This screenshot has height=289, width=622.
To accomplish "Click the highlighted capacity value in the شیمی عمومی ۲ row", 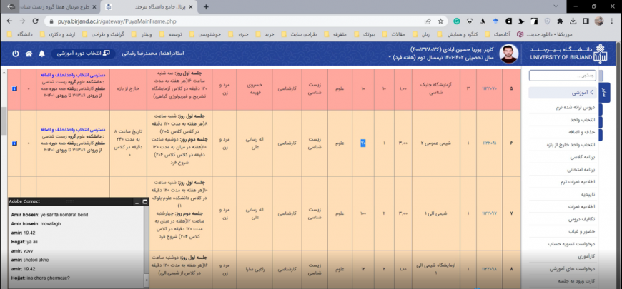I will click(x=363, y=143).
